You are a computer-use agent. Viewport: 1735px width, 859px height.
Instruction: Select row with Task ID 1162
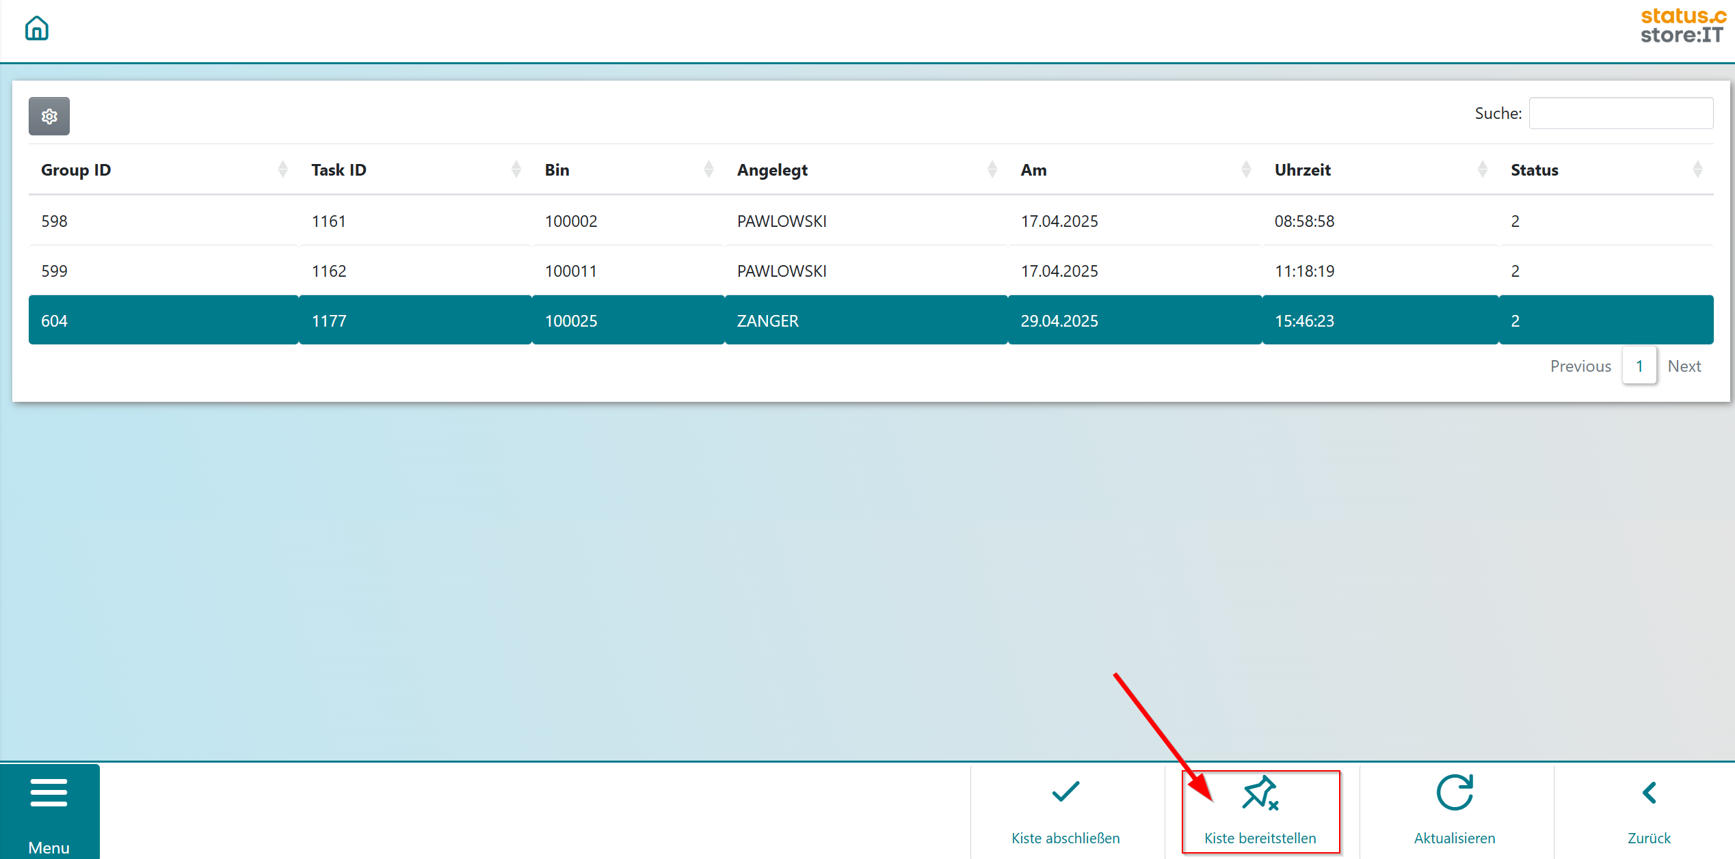coord(329,271)
